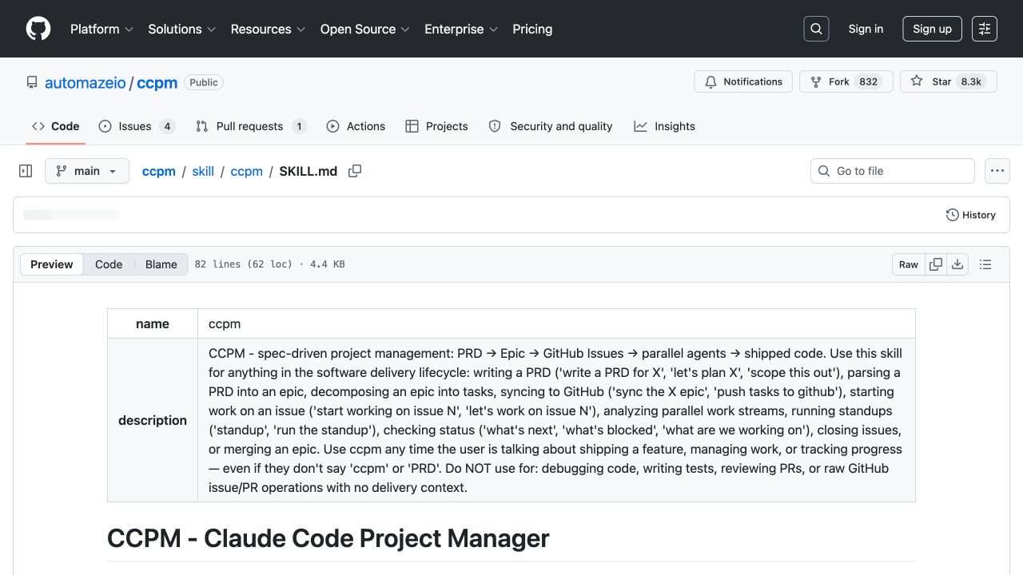Copy raw file contents icon
This screenshot has height=575, width=1023.
tap(936, 264)
